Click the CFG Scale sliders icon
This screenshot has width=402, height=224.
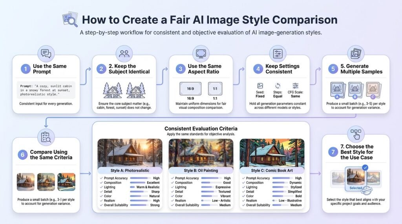tap(295, 86)
